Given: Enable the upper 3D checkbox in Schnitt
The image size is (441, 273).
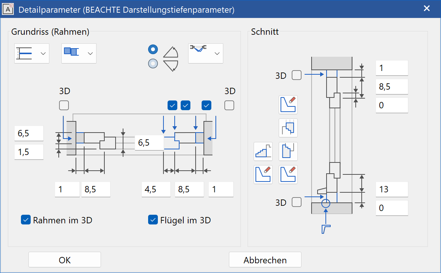Looking at the screenshot, I should pyautogui.click(x=297, y=75).
